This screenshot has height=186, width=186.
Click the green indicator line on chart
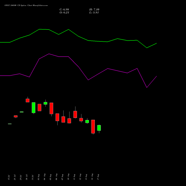pyautogui.click(x=78, y=36)
